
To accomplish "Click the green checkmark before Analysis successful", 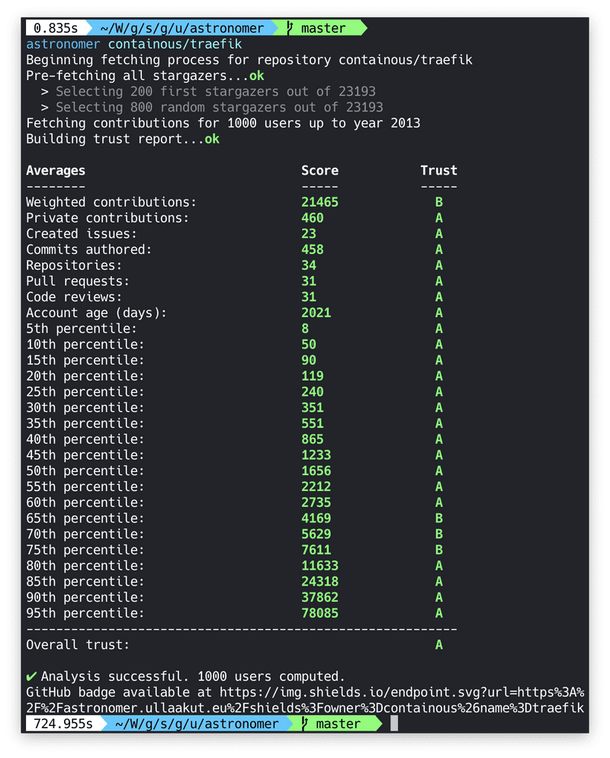I will pos(31,676).
